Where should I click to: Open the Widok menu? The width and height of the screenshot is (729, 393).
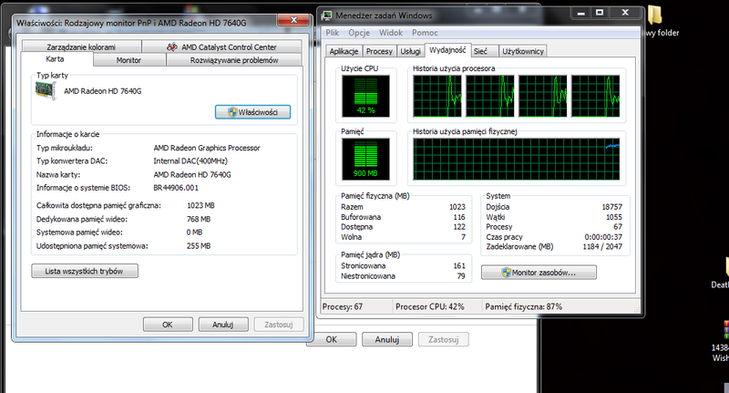coord(391,33)
